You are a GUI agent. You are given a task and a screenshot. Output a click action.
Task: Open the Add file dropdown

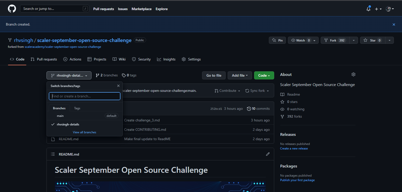240,75
